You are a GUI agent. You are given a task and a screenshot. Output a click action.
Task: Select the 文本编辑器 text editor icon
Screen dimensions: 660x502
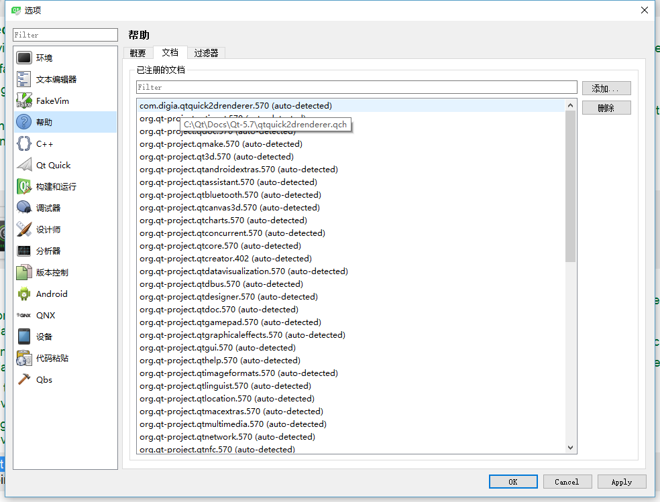coord(24,79)
